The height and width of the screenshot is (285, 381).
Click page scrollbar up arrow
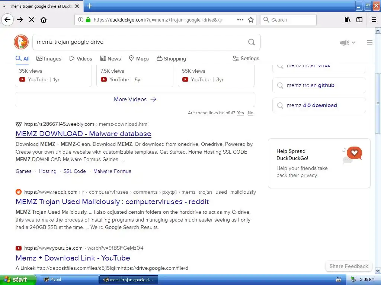378,30
